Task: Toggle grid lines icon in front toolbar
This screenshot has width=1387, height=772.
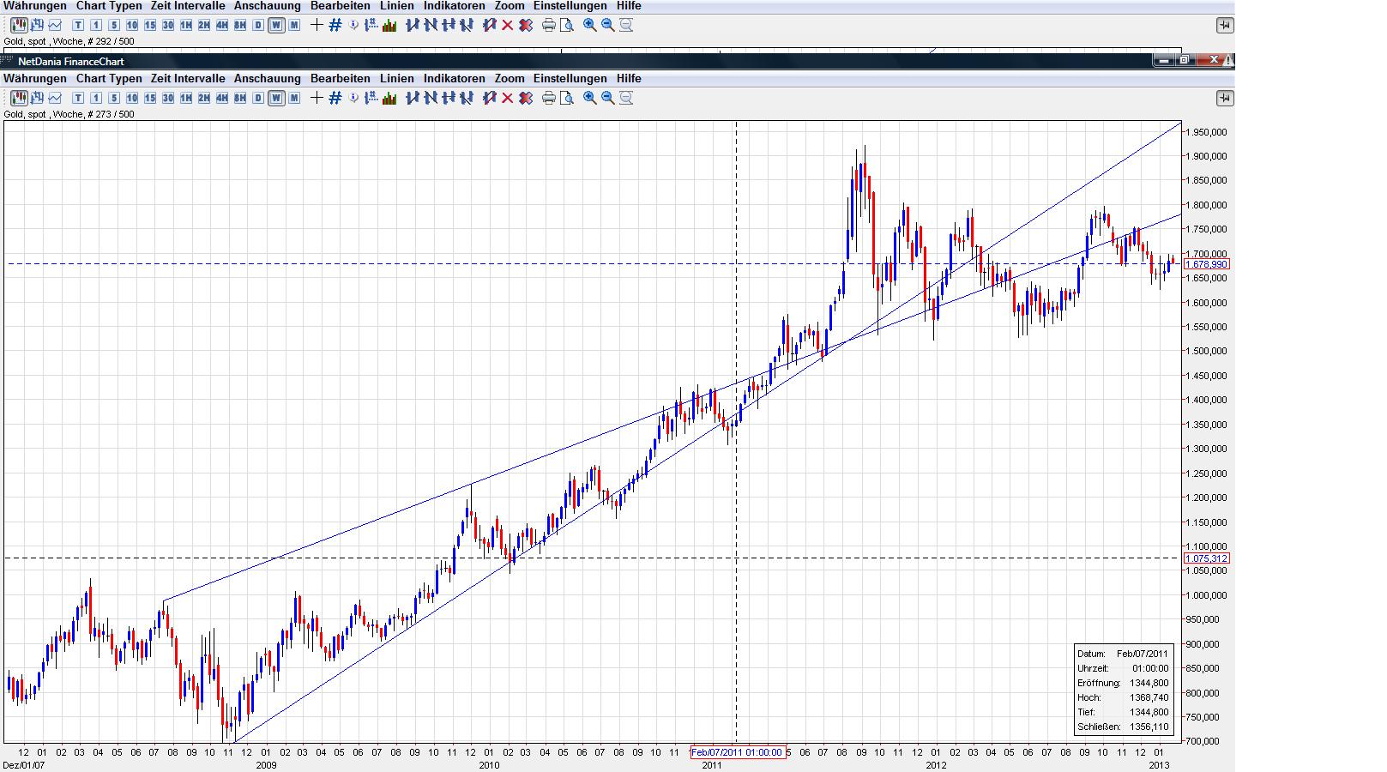Action: pos(335,98)
